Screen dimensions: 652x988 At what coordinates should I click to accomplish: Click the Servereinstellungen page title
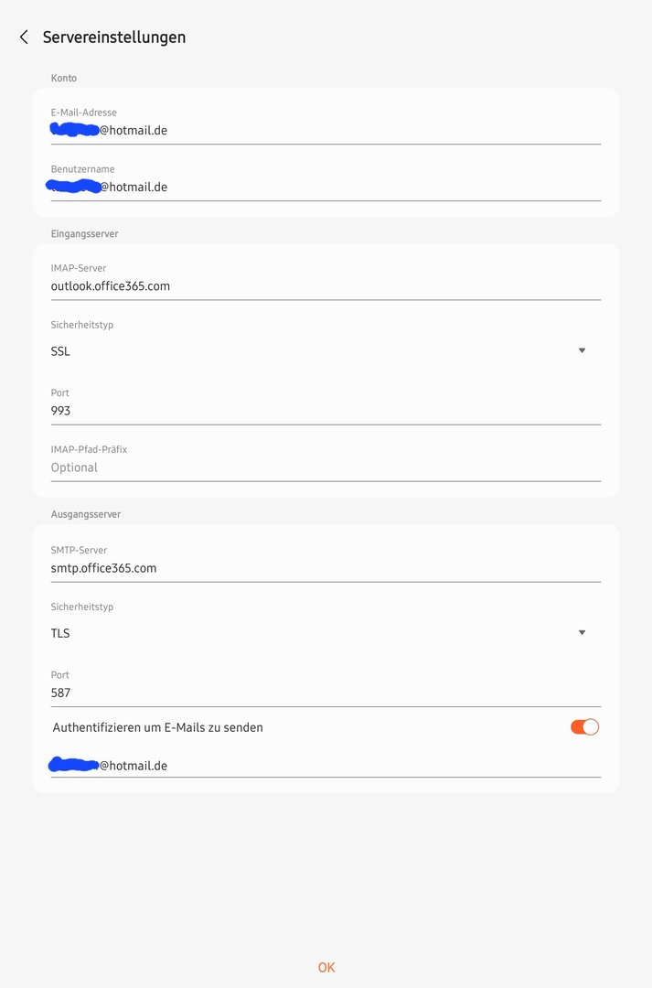click(114, 38)
